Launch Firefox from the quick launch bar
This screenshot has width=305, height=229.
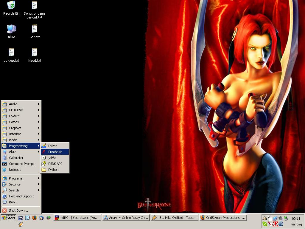[x=34, y=218]
